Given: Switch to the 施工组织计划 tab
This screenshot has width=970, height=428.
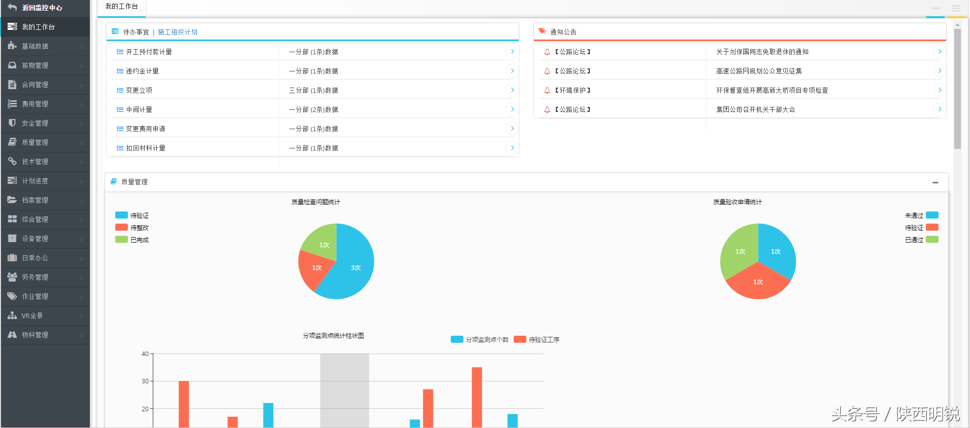Looking at the screenshot, I should pyautogui.click(x=178, y=32).
